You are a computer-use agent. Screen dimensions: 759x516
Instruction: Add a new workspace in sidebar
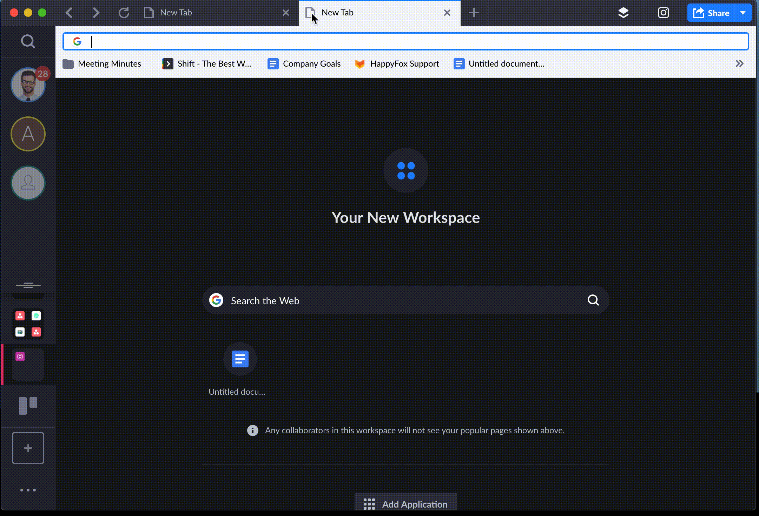(x=28, y=448)
